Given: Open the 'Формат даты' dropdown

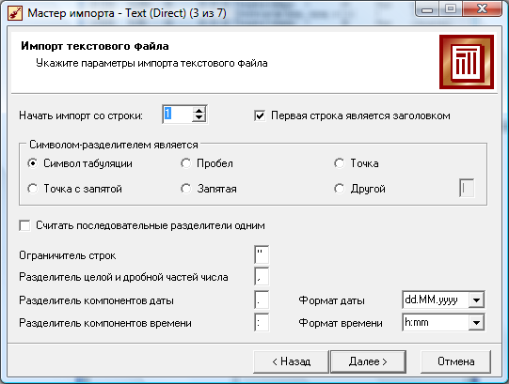Looking at the screenshot, I should click(x=476, y=300).
